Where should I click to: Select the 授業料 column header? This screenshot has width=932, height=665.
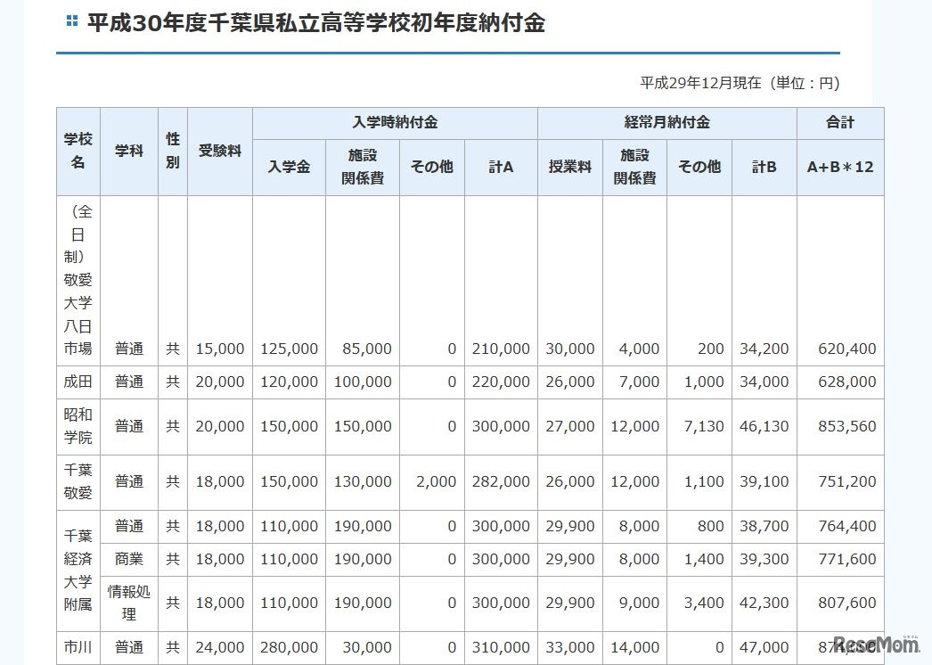(x=570, y=168)
